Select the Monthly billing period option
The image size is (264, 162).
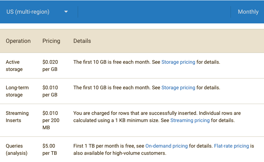tap(248, 12)
